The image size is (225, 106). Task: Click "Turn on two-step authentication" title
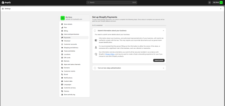[x=109, y=68]
